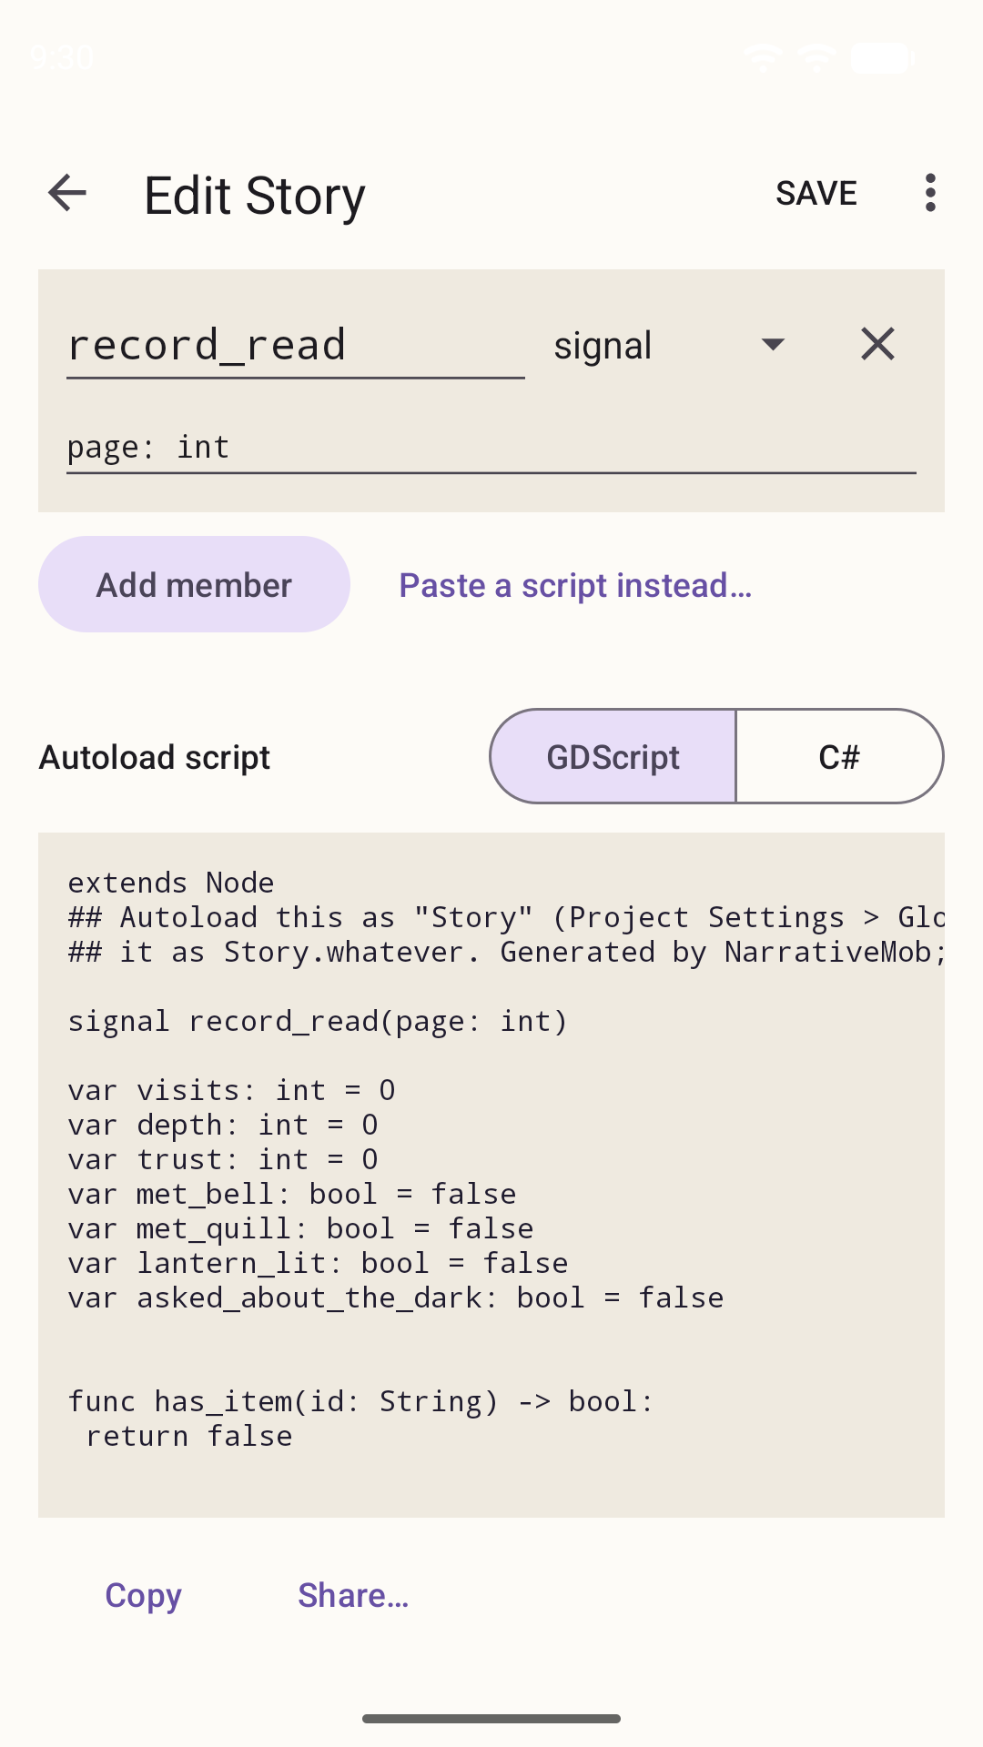Copy the generated autoload script
Image resolution: width=983 pixels, height=1747 pixels.
(143, 1596)
